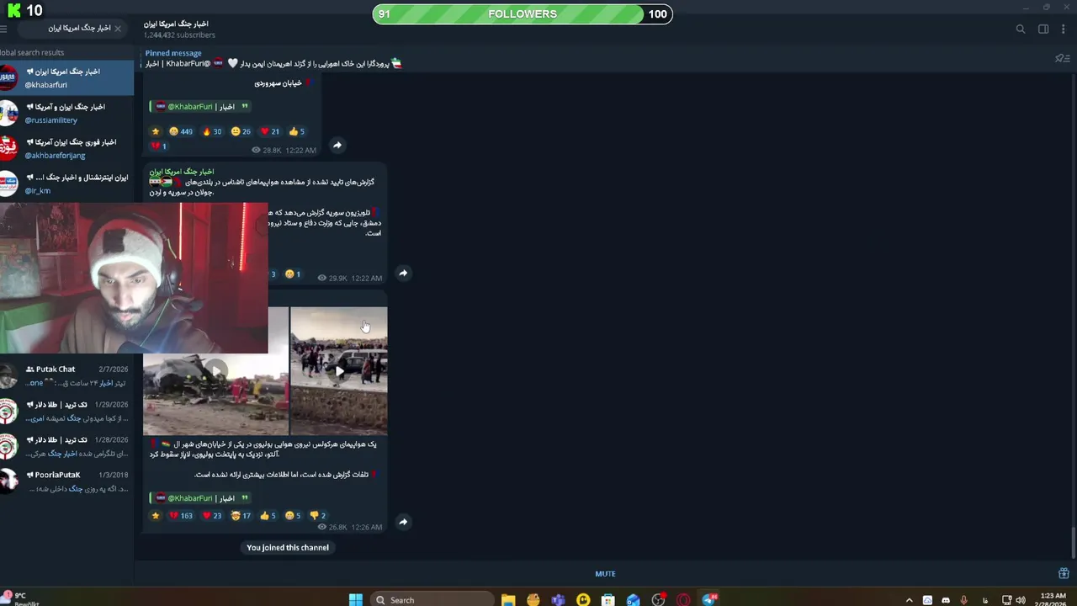Screen dimensions: 1077x606
Task: Toggle the thumbs down reaction showing 2
Action: click(x=318, y=516)
